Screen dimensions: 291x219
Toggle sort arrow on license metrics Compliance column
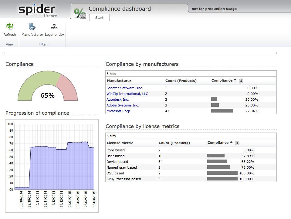tap(231, 142)
